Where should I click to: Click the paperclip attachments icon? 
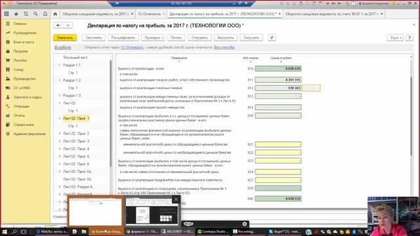(x=272, y=38)
